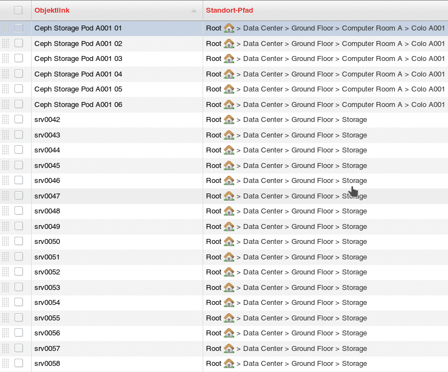The width and height of the screenshot is (448, 372).
Task: Open srv0057 object link
Action: pos(47,349)
